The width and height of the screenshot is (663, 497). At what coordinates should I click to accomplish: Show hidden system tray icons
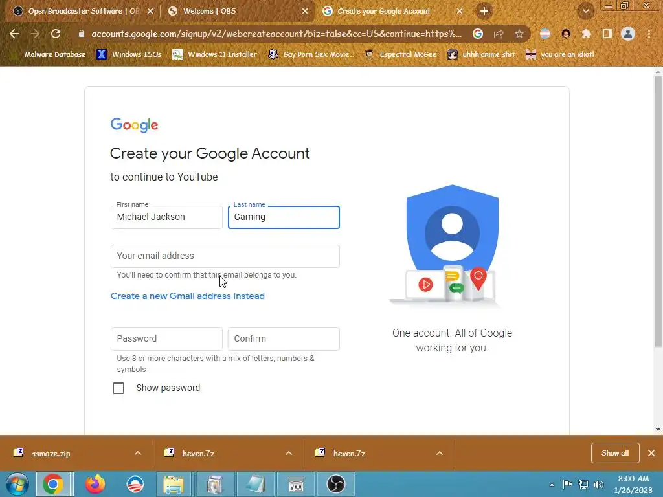552,485
